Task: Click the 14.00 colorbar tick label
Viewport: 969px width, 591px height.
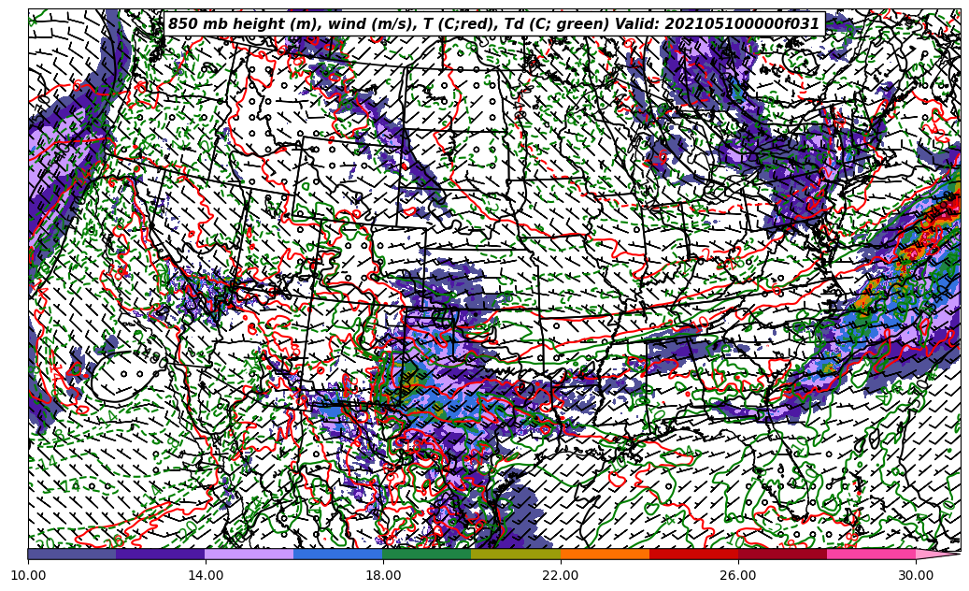Action: click(206, 576)
